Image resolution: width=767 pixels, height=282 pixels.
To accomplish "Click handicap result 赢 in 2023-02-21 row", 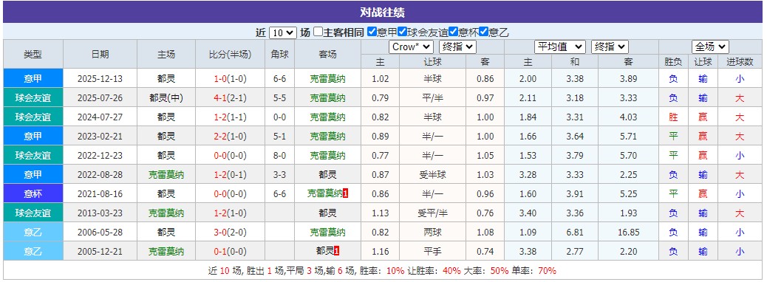I will (703, 137).
